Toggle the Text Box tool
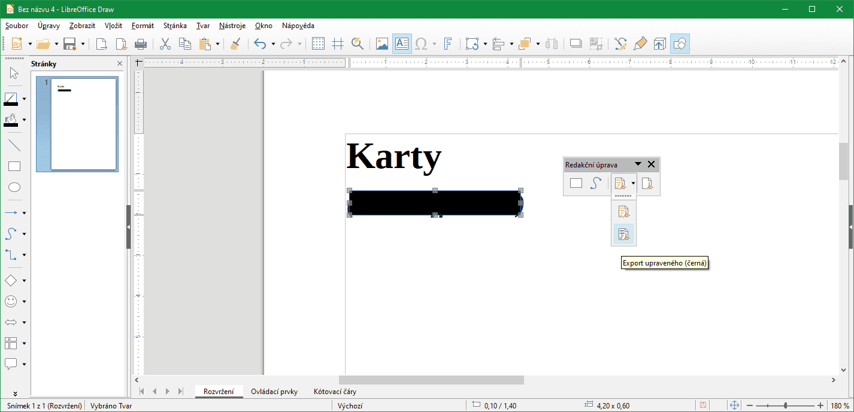This screenshot has width=854, height=412. pos(402,44)
